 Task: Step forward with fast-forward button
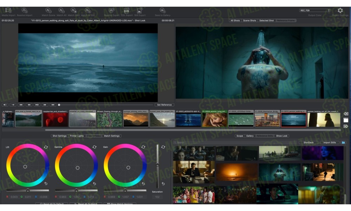coord(45,105)
